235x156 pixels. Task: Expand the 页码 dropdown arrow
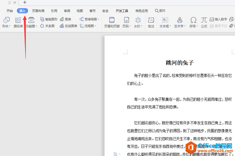tap(130, 26)
